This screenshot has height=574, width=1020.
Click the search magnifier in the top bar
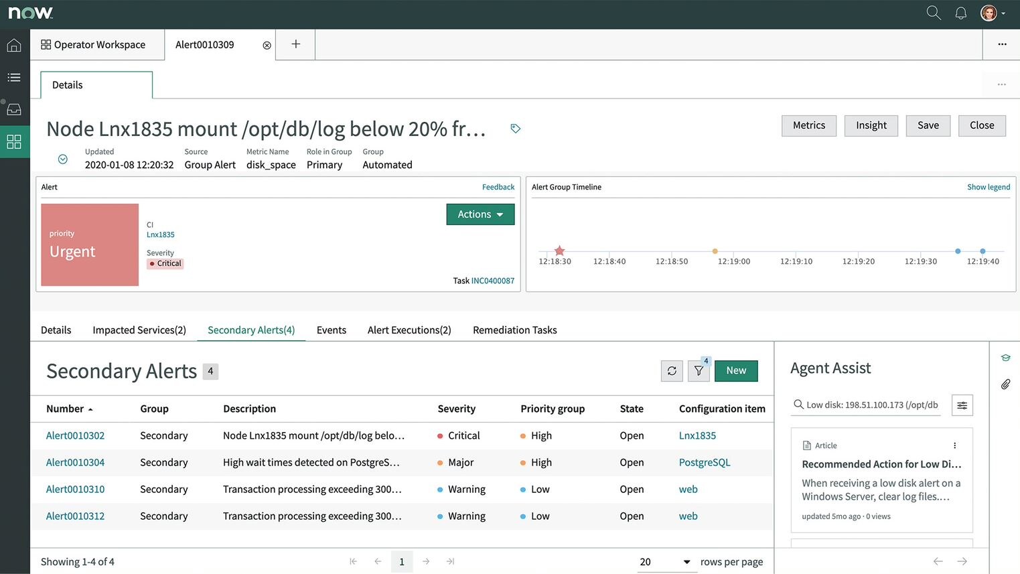[933, 12]
